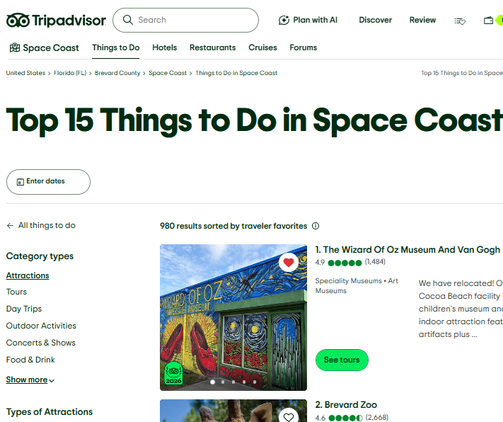503x422 pixels.
Task: Open the Forums tab
Action: [x=303, y=47]
